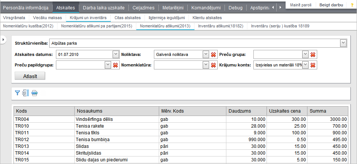Image resolution: width=357 pixels, height=164 pixels.
Task: Click the printer icon
Action: (35, 93)
